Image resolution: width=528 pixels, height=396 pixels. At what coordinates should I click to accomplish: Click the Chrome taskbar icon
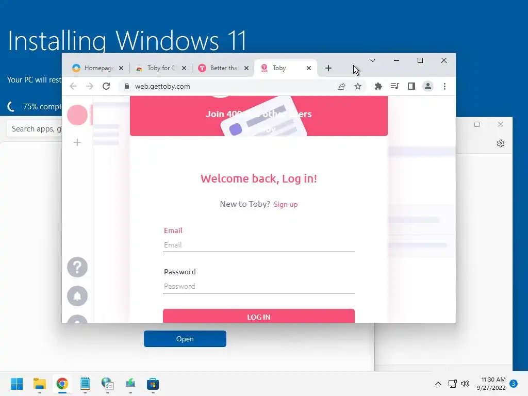point(62,384)
